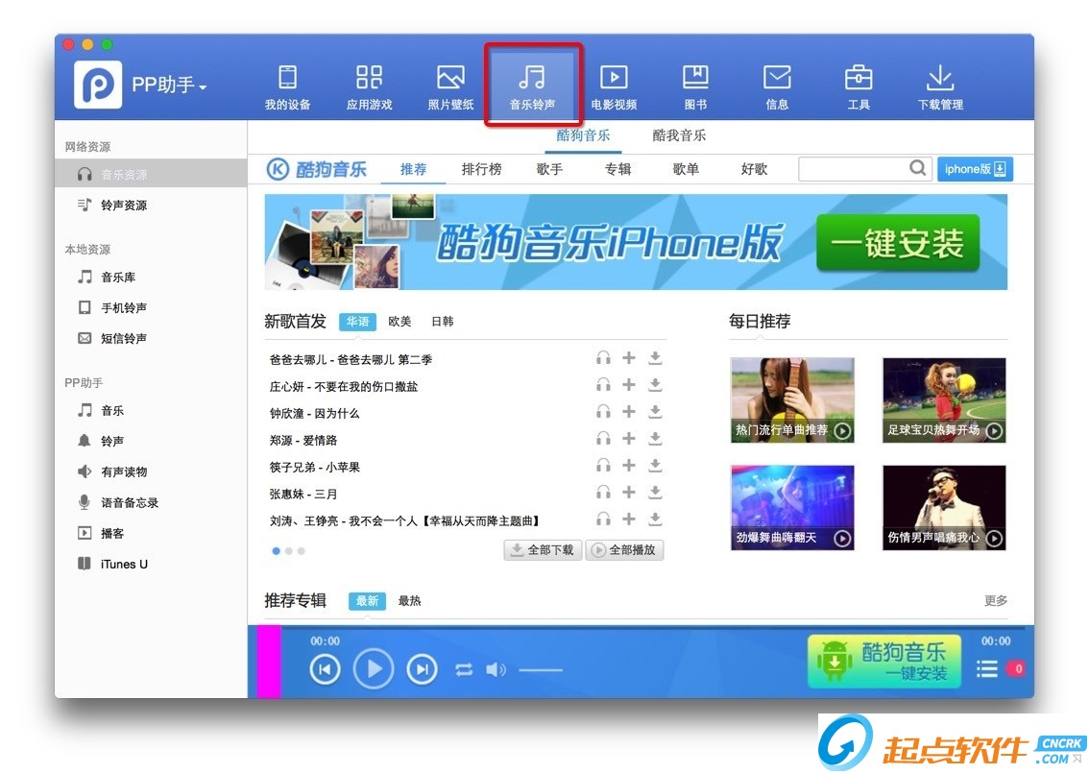1089x774 pixels.
Task: Download 张惠妹 - 三月 song
Action: 654,493
